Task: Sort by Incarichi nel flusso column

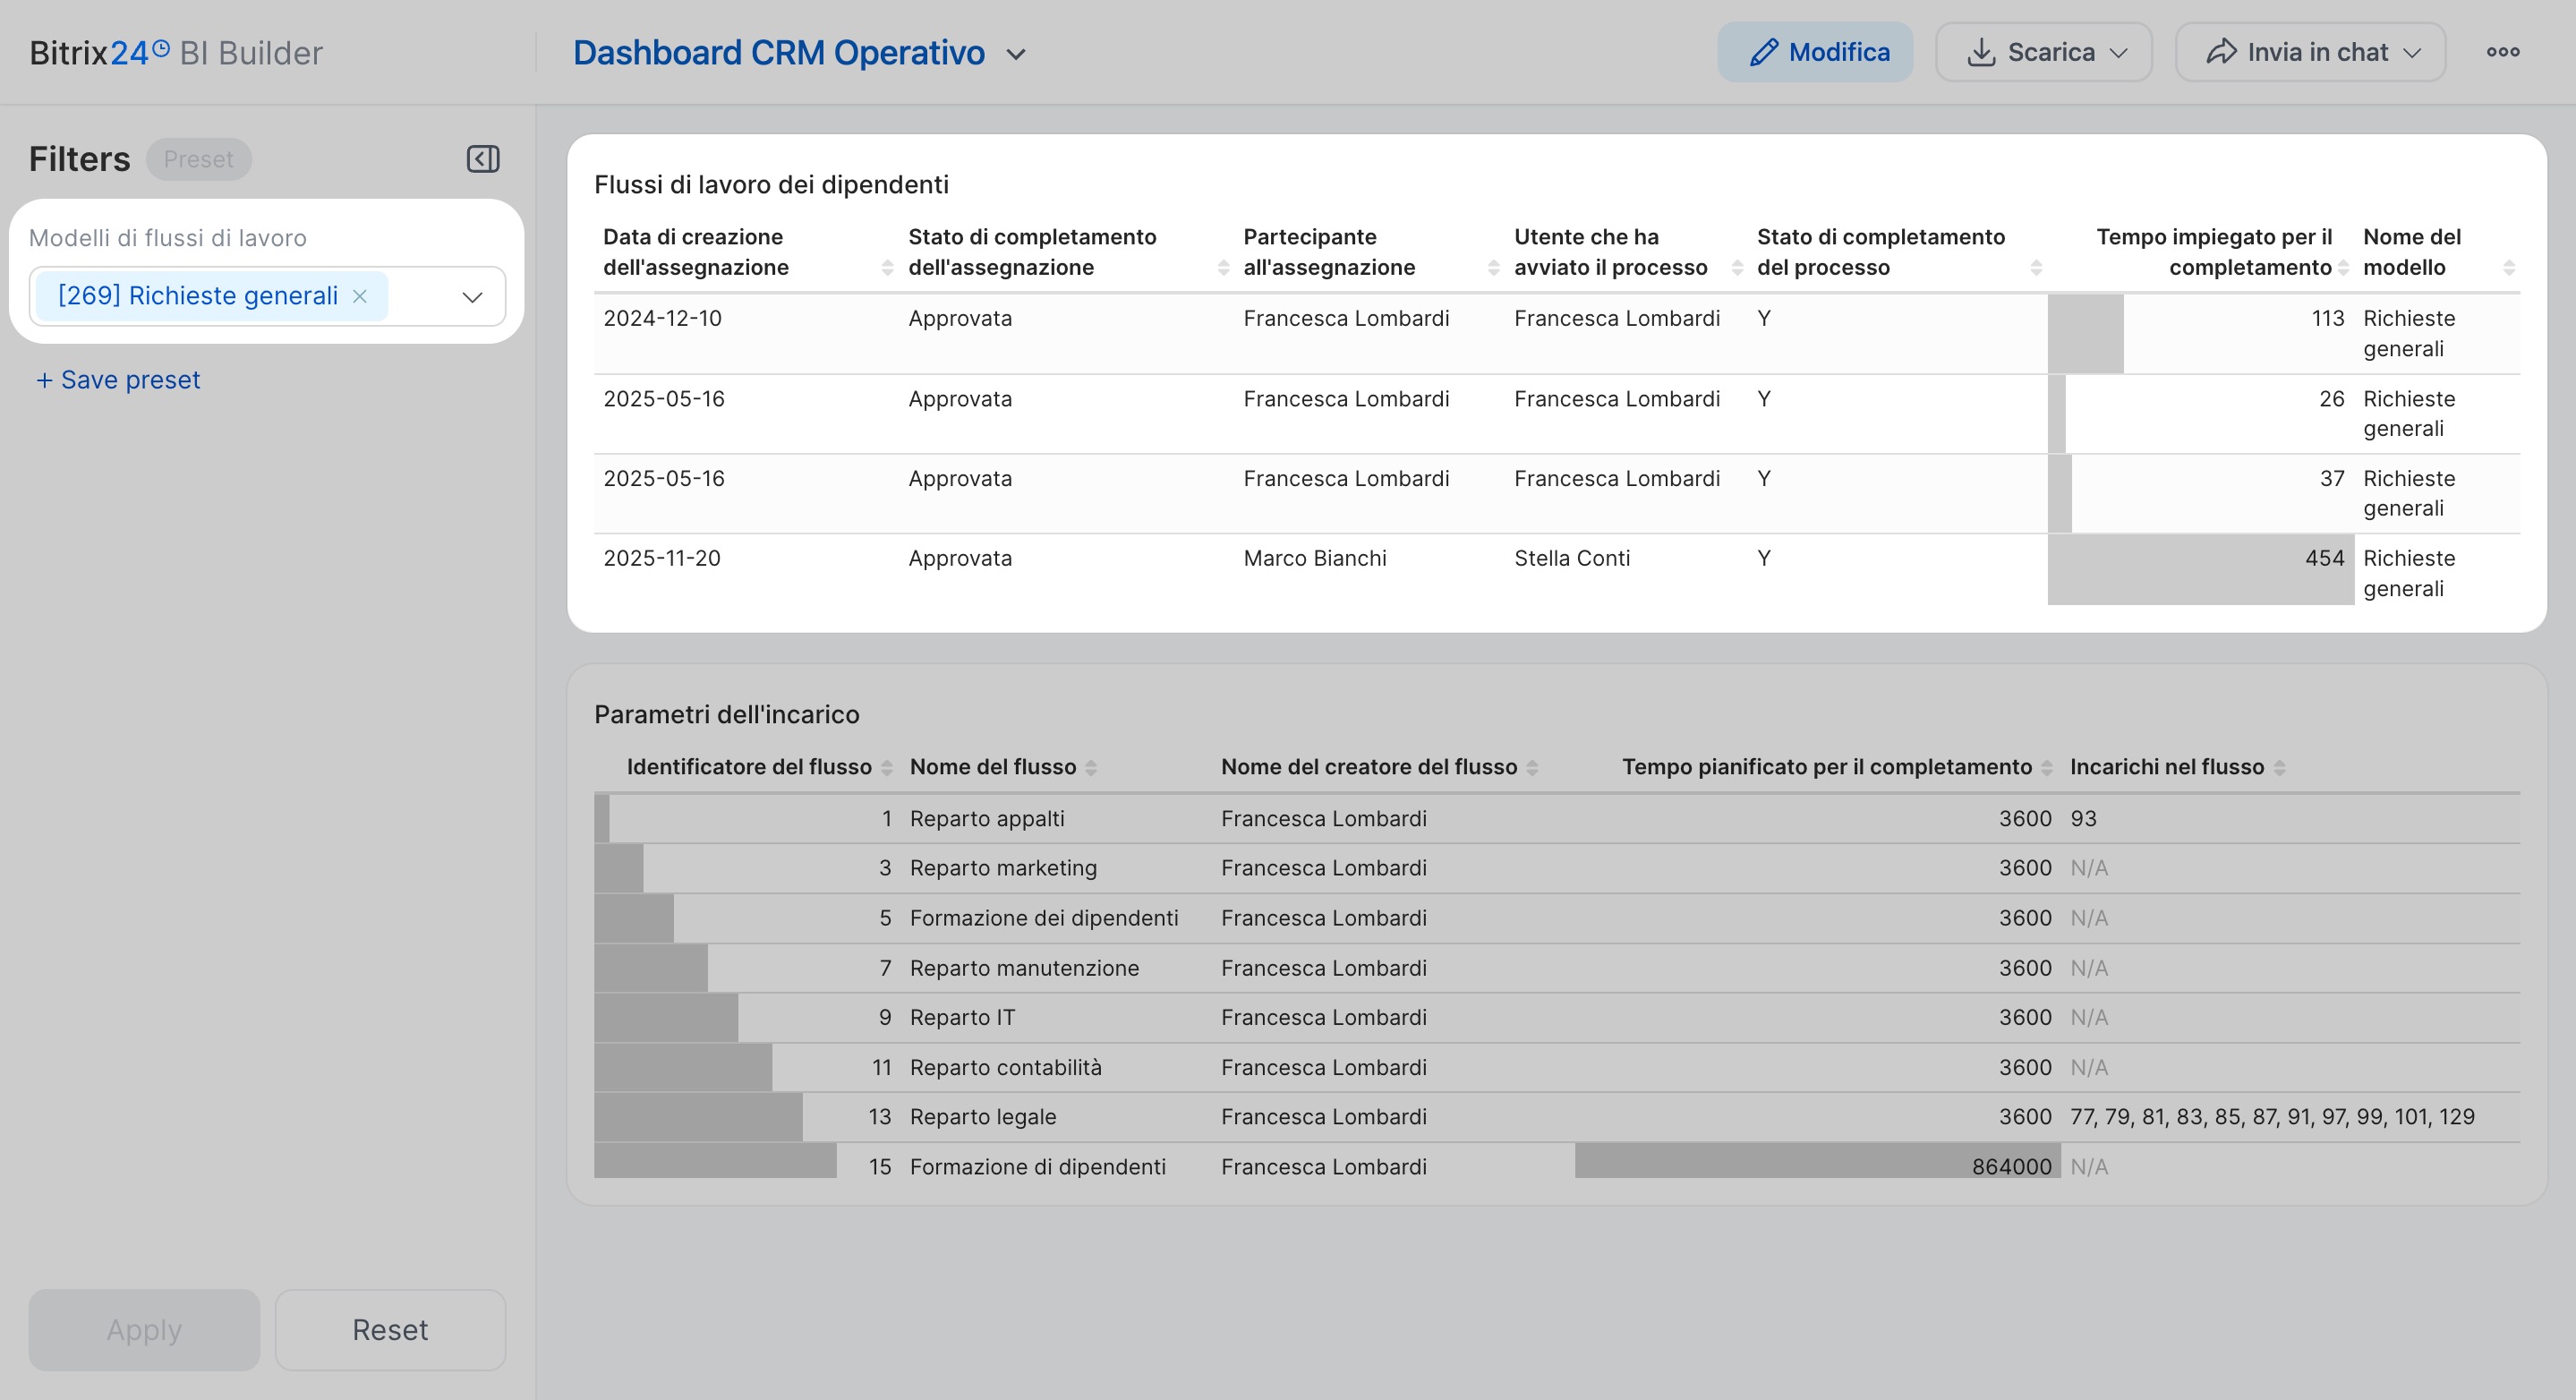Action: [x=2279, y=768]
